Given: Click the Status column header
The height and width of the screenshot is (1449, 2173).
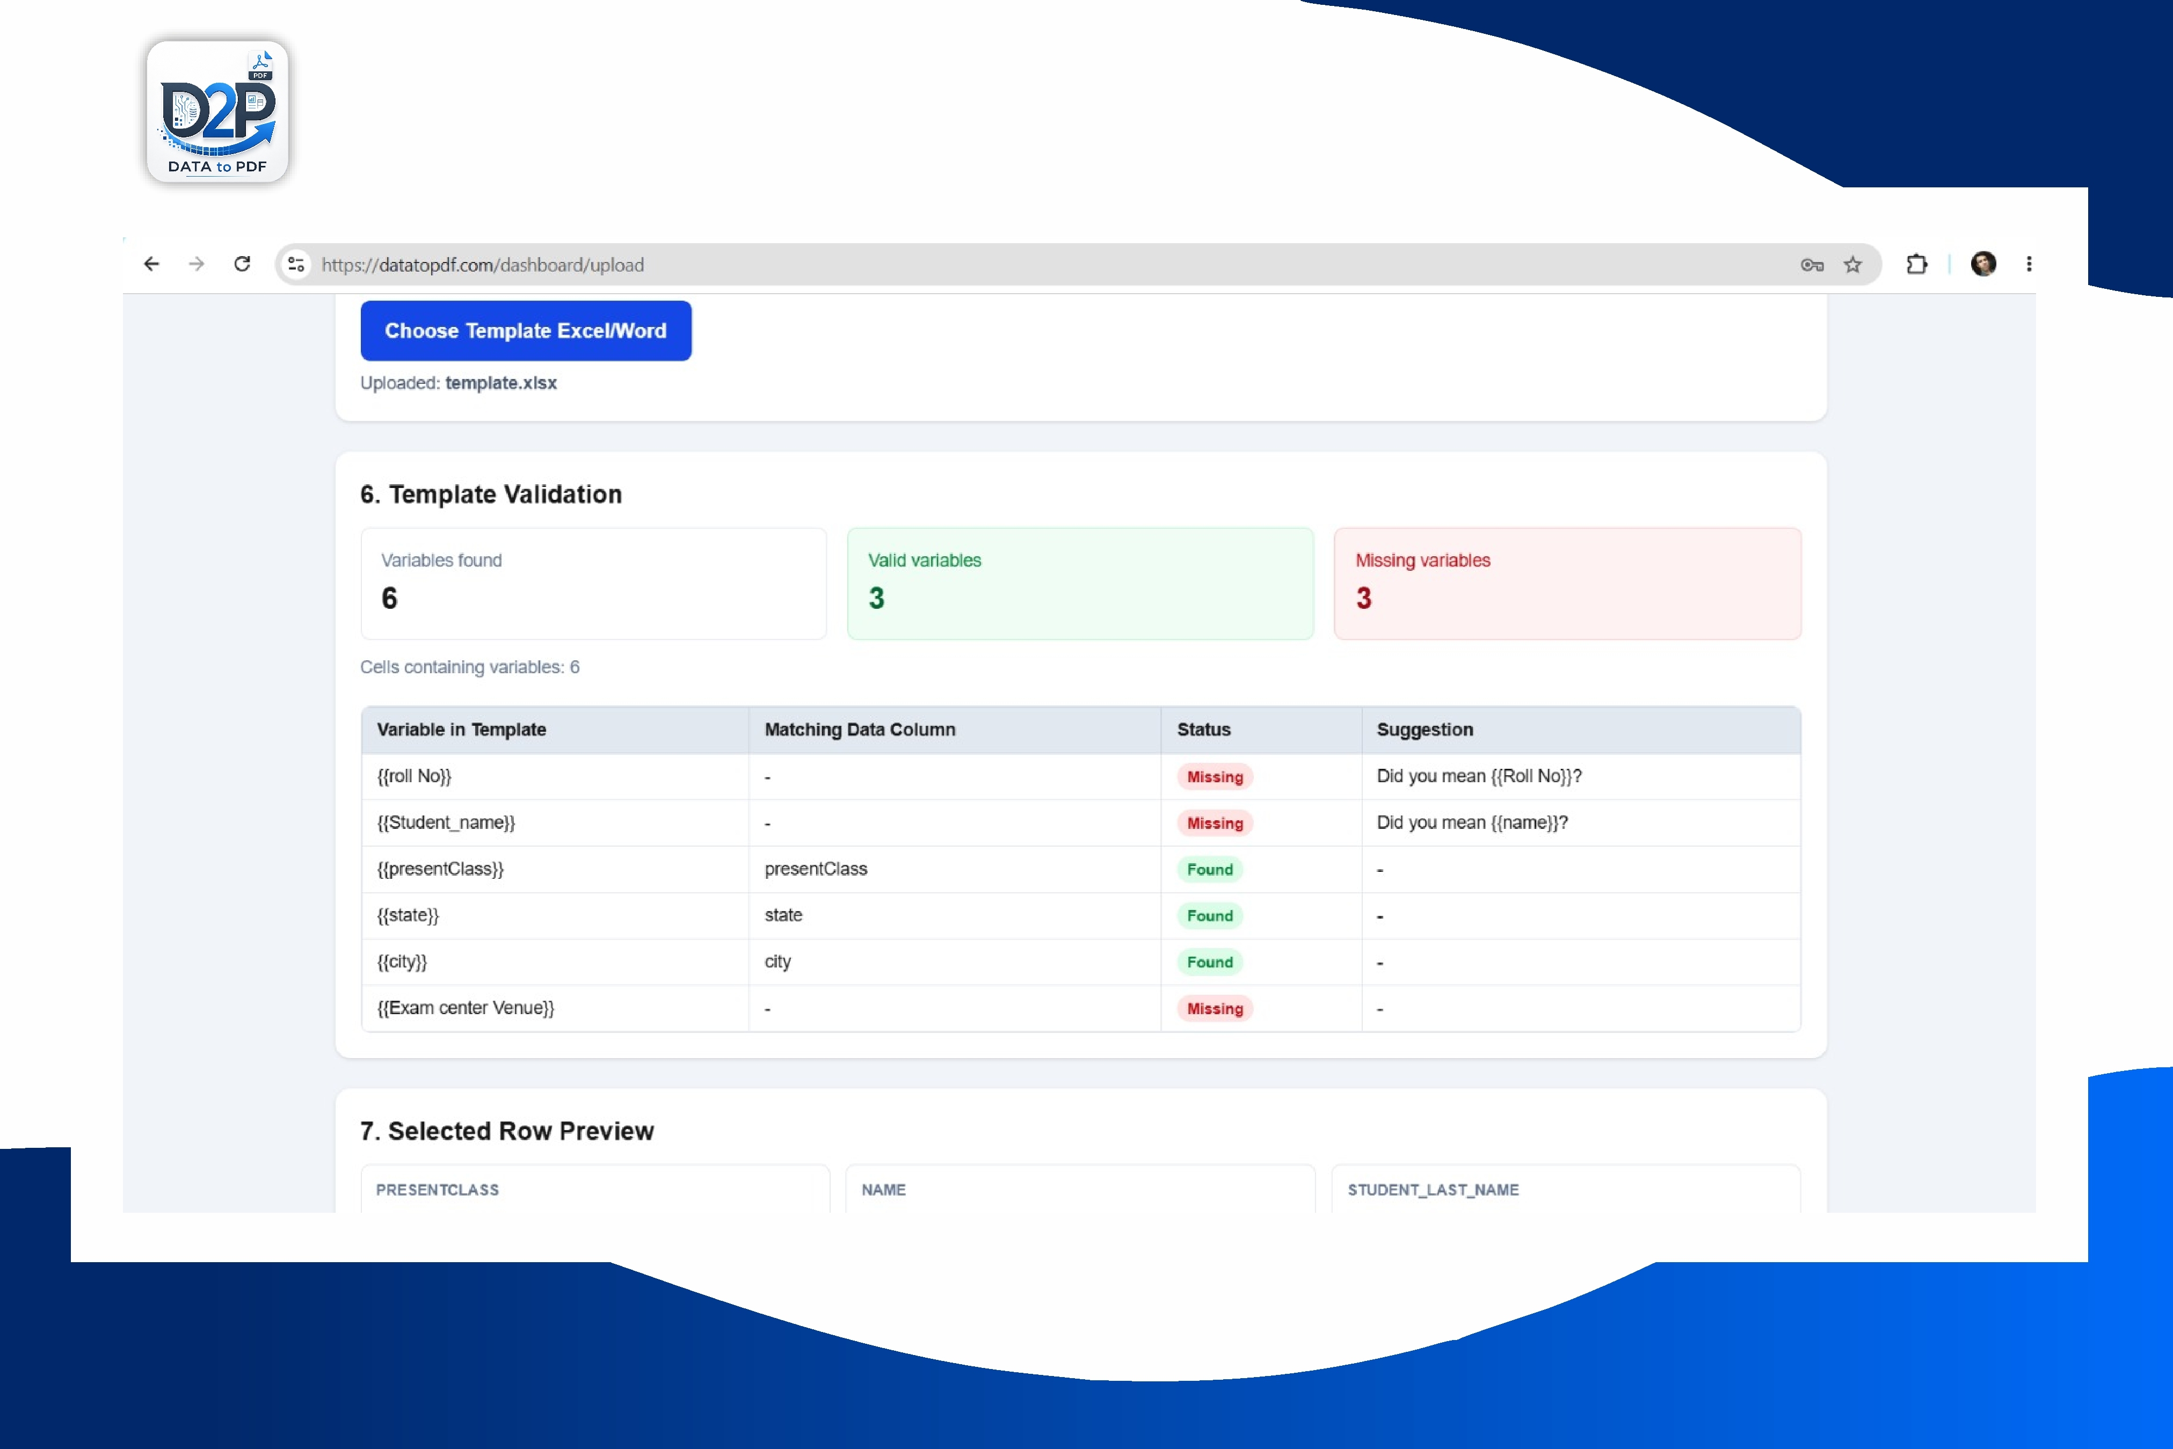Looking at the screenshot, I should point(1203,729).
